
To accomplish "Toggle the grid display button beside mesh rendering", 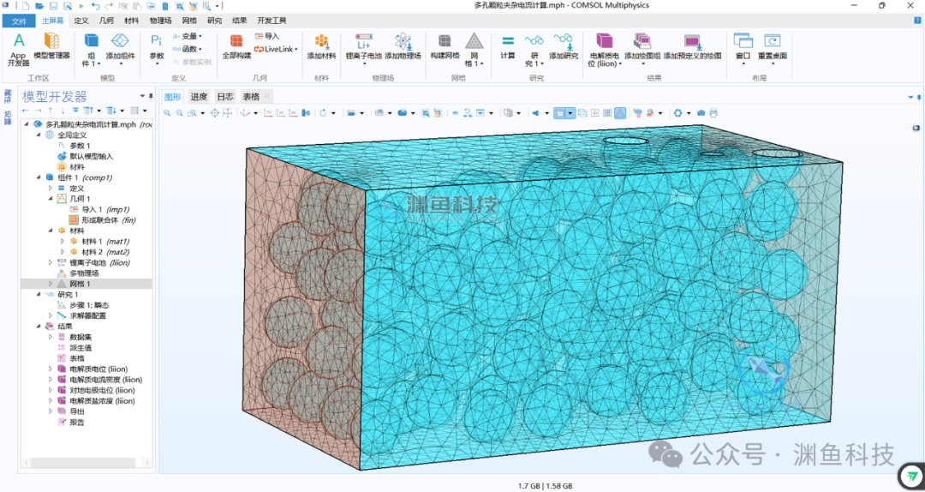I will point(607,113).
